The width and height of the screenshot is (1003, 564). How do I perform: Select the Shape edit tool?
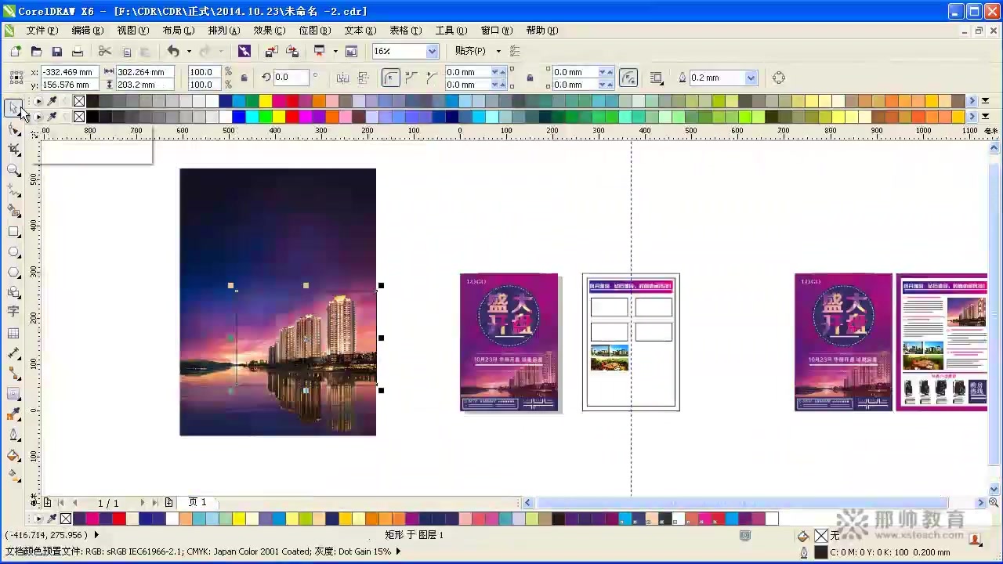tap(13, 128)
